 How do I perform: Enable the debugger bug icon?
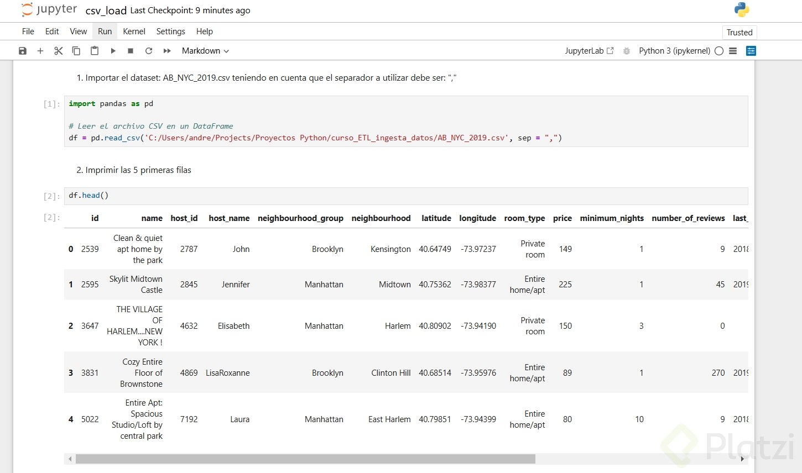click(x=627, y=51)
